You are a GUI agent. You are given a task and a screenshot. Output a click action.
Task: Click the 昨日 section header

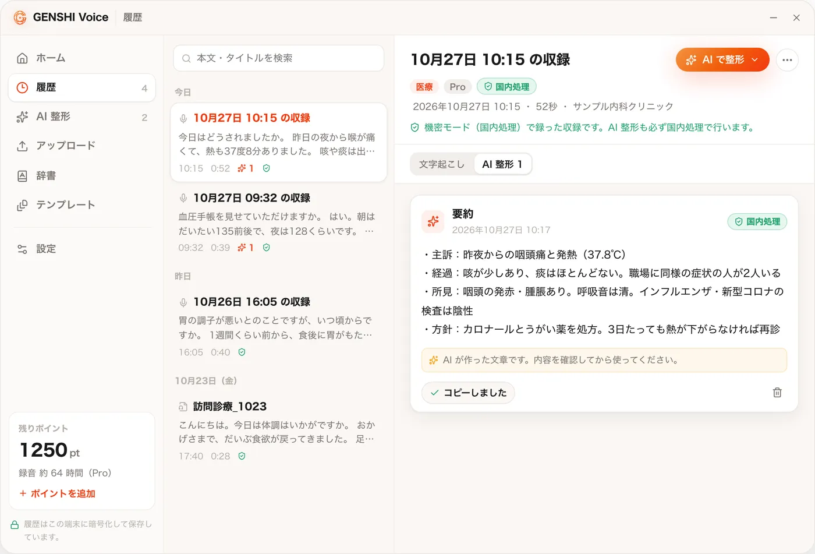point(183,276)
